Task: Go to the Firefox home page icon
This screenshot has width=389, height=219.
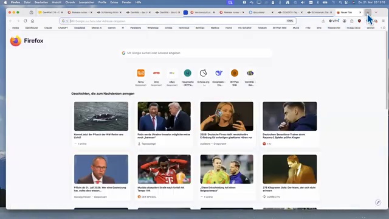Action: pos(32,21)
